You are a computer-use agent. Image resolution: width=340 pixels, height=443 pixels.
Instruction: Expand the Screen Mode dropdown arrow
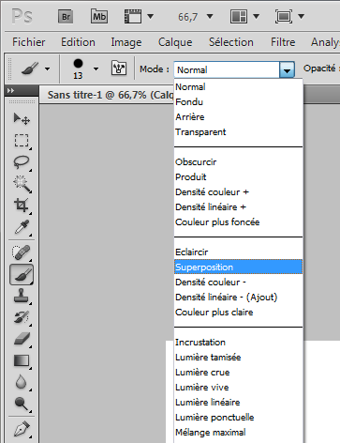pyautogui.click(x=301, y=16)
